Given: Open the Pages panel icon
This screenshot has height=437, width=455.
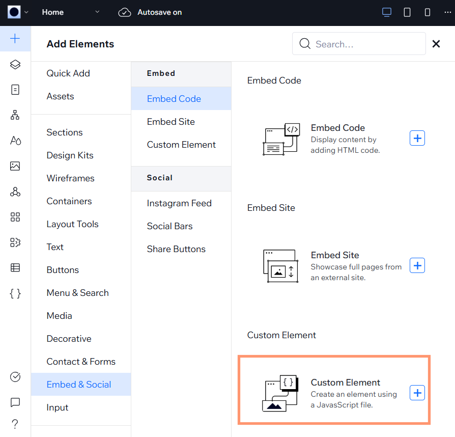Looking at the screenshot, I should [15, 90].
